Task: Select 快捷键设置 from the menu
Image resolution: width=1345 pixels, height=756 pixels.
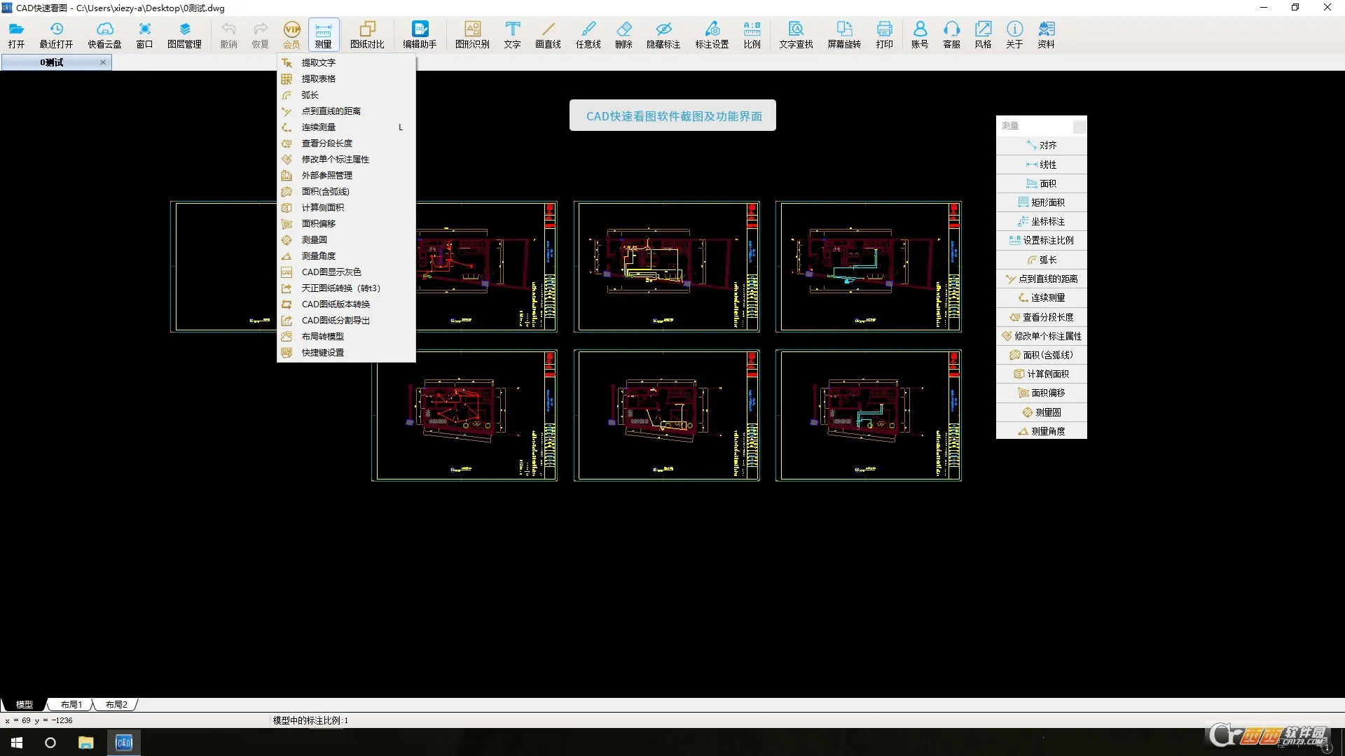Action: [x=322, y=352]
